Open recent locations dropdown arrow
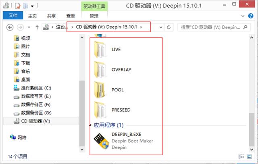The image size is (258, 164). [x=29, y=27]
